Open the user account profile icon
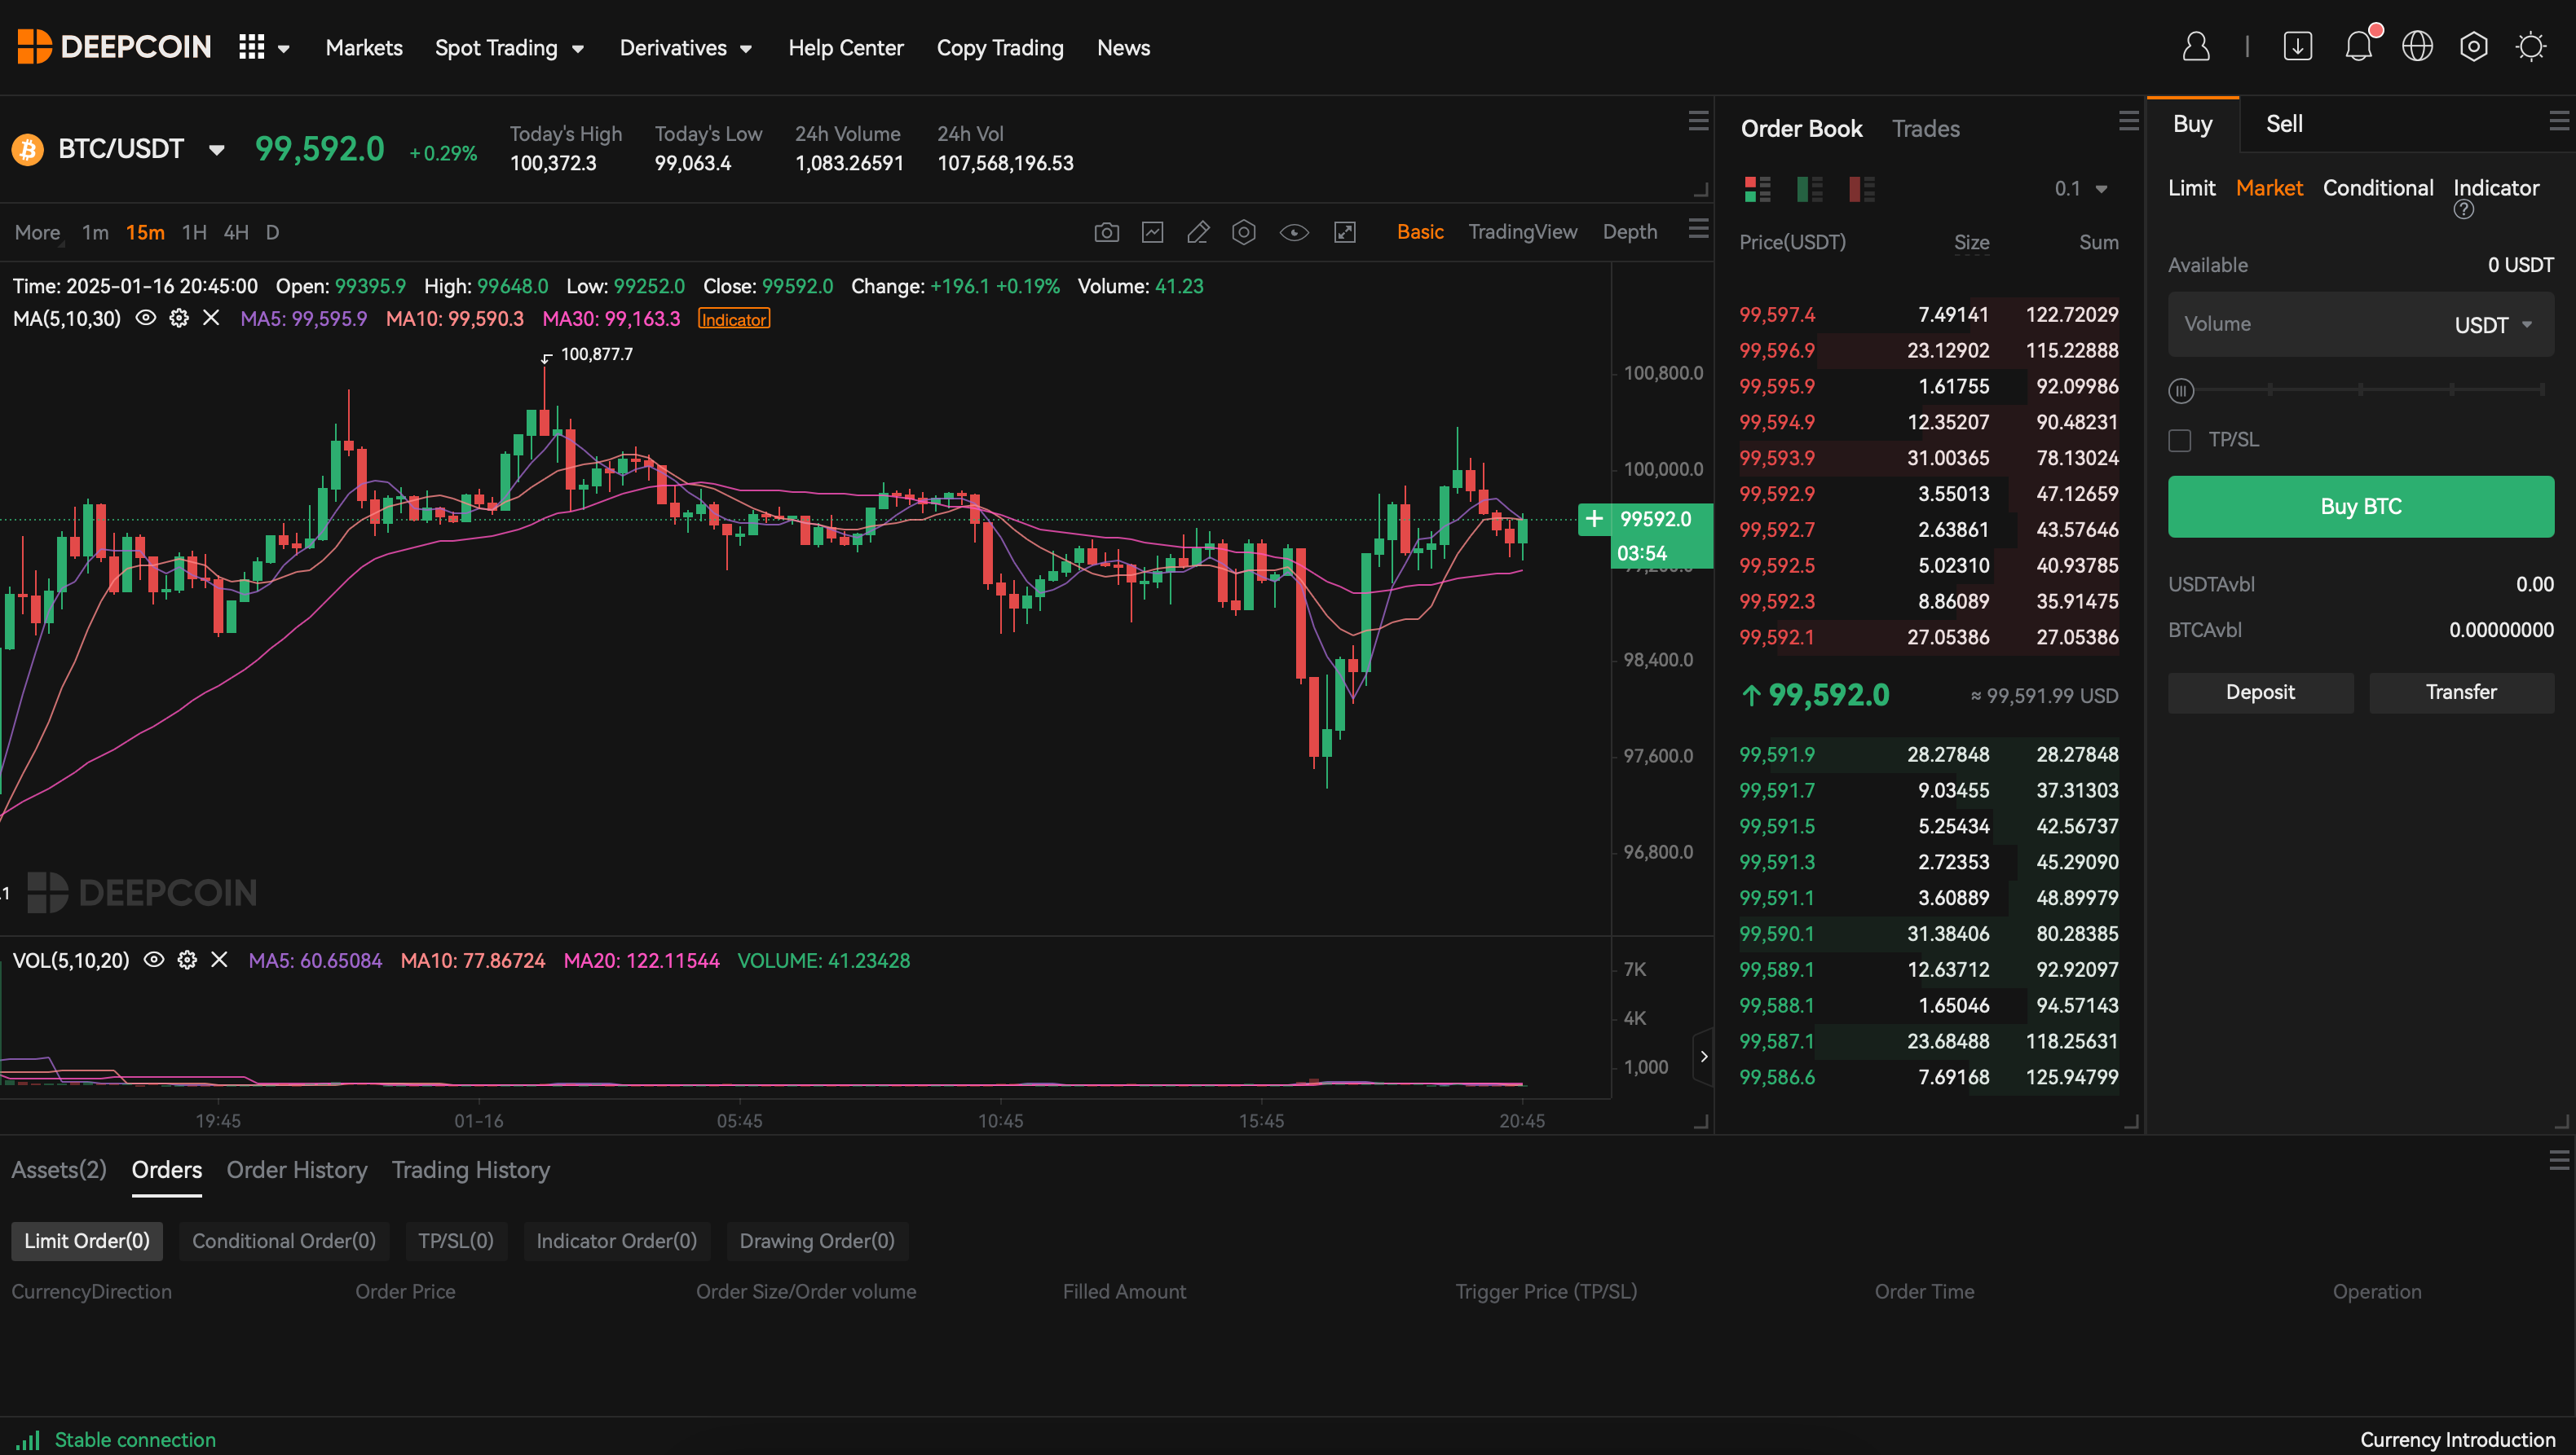The width and height of the screenshot is (2576, 1455). pos(2196,47)
